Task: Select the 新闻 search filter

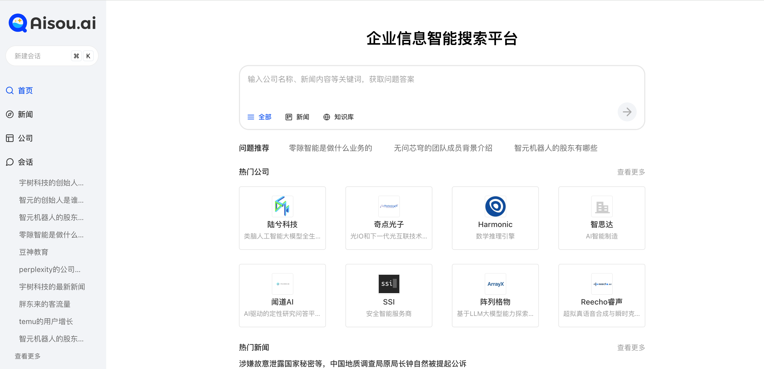Action: coord(297,117)
